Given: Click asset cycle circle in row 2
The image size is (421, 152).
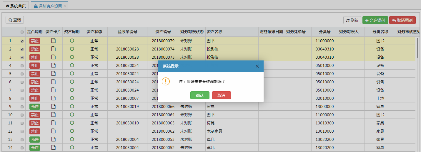Looking at the screenshot, I should point(72,49).
